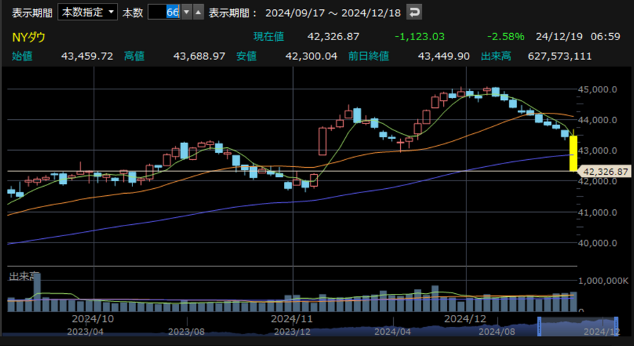Click the 安値 label
The image size is (634, 346).
pos(247,56)
